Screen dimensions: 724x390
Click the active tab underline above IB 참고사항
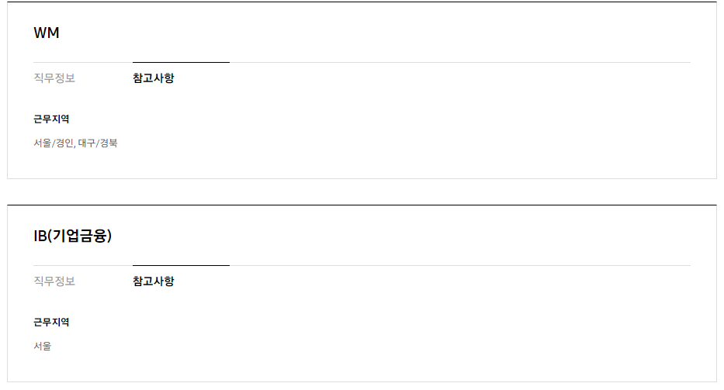181,265
